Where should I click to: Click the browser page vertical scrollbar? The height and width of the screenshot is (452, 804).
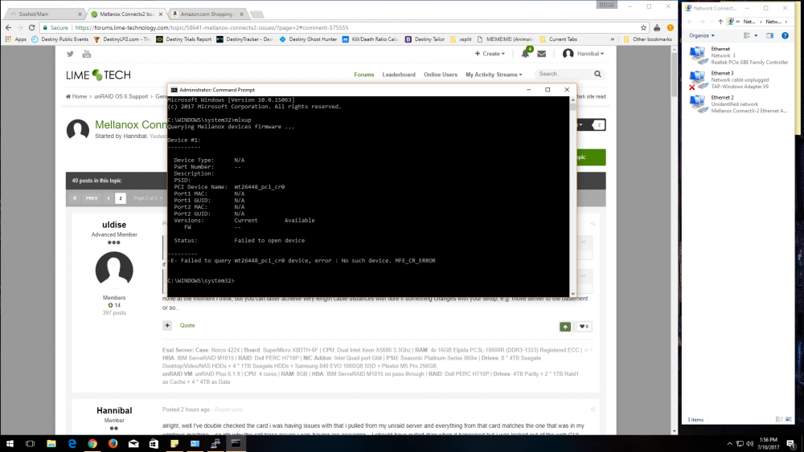pyautogui.click(x=674, y=241)
